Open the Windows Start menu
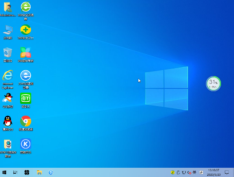 click(x=4, y=172)
